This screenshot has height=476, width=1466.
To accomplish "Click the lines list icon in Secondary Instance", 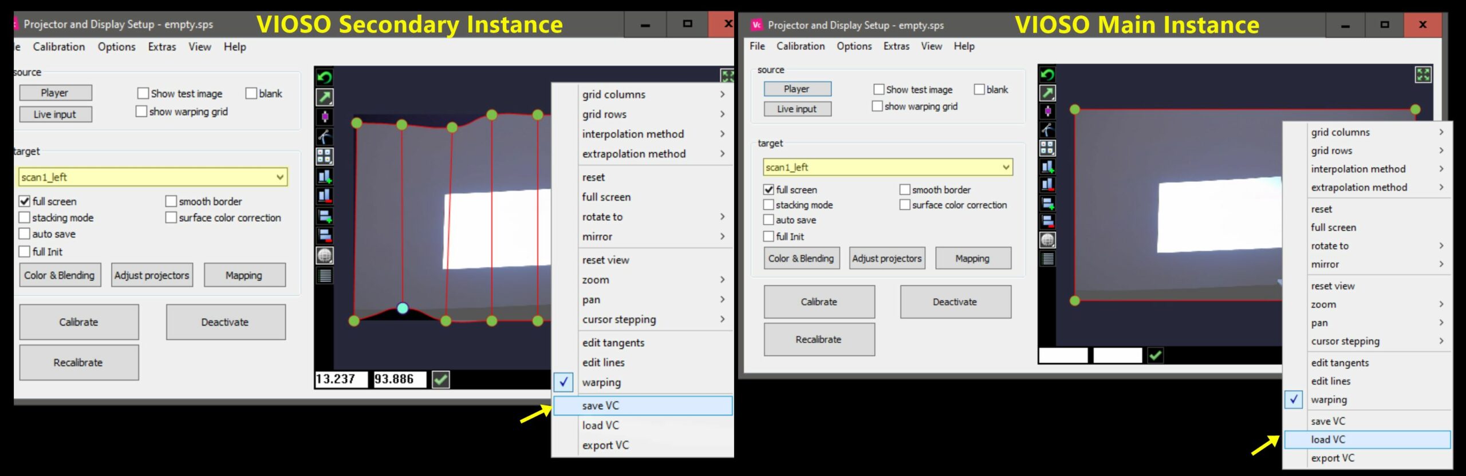I will click(x=325, y=275).
